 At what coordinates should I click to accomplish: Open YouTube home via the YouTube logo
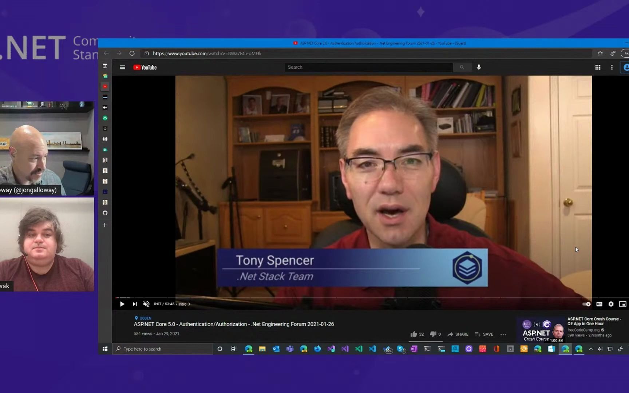click(x=145, y=67)
